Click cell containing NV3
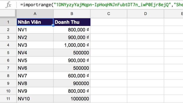 (35, 45)
